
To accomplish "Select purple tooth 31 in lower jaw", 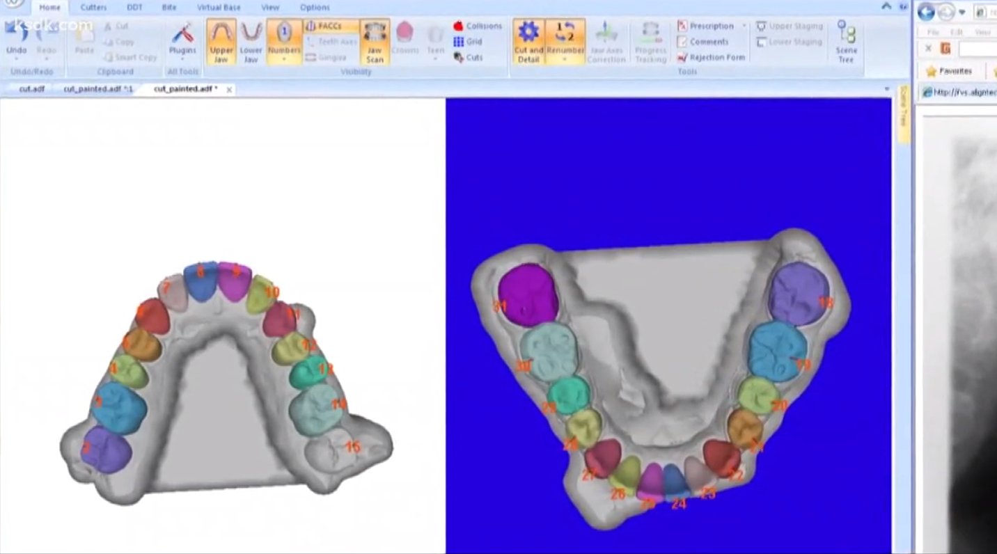I will point(528,294).
